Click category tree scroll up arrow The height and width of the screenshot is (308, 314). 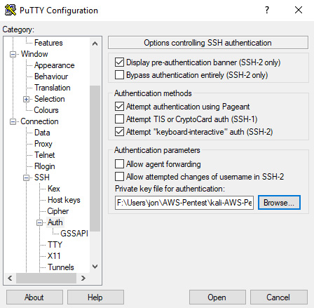pyautogui.click(x=95, y=43)
